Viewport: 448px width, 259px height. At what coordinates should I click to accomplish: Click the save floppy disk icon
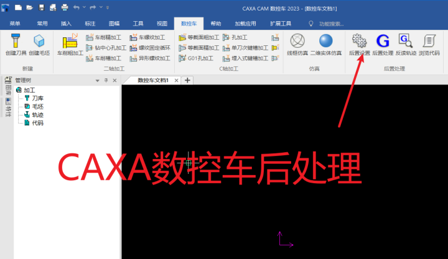pos(42,7)
